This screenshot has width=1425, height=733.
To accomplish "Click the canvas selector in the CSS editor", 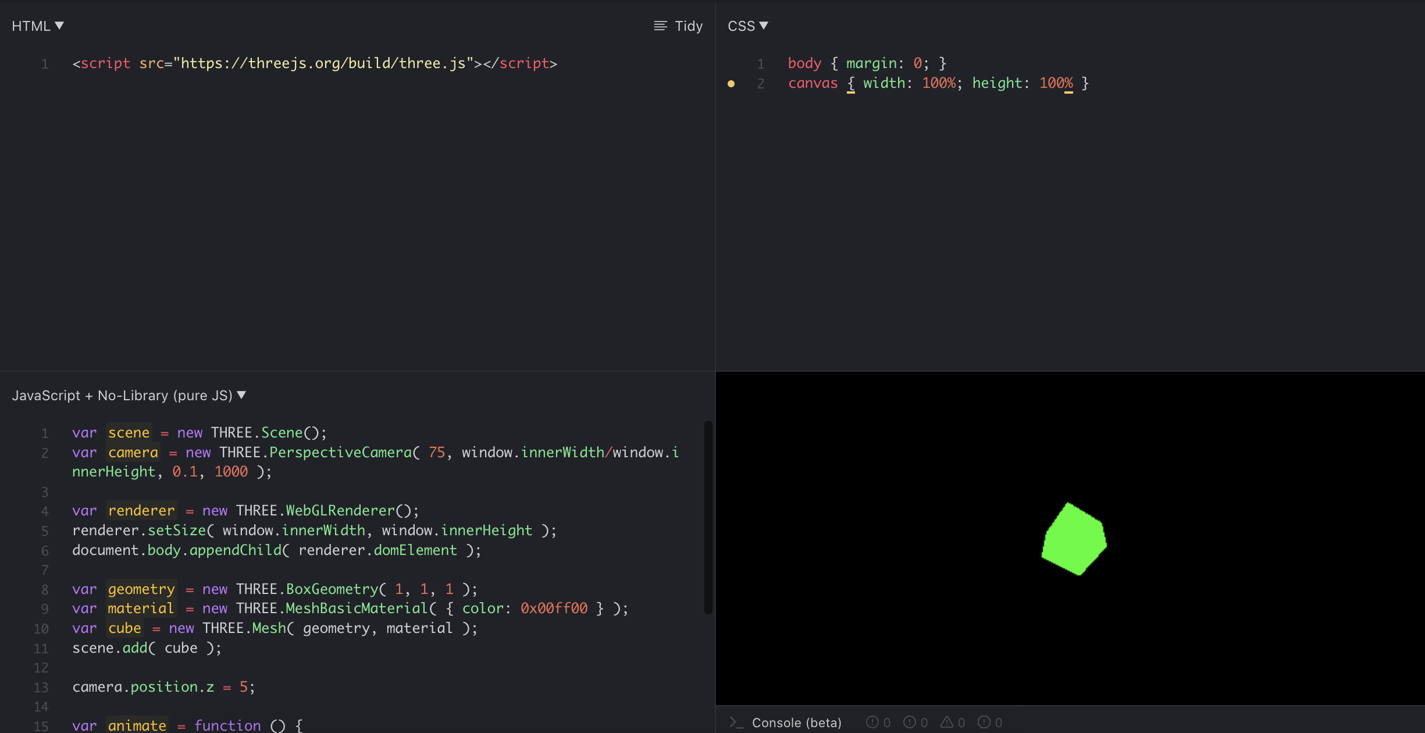I will (x=813, y=83).
